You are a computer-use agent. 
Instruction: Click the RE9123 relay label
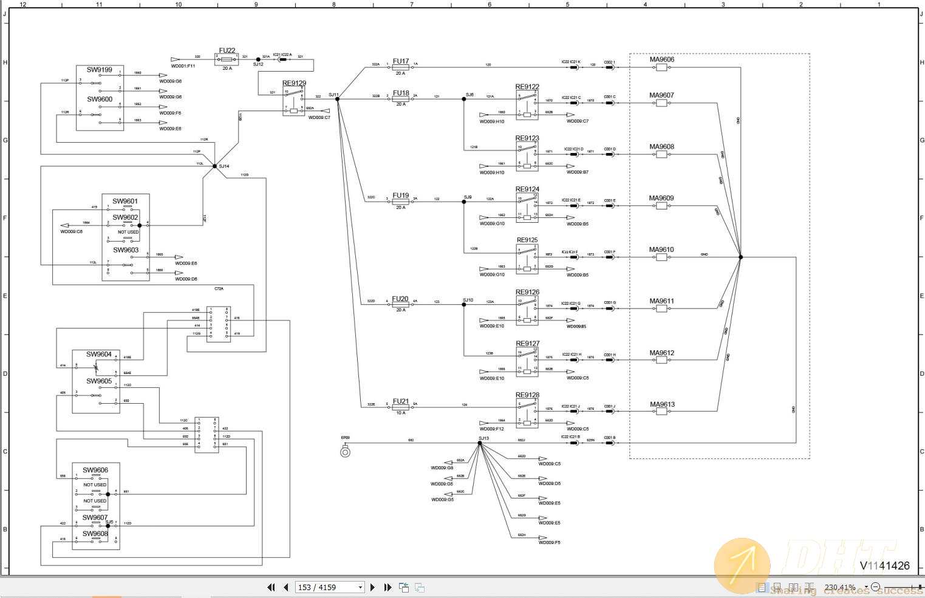click(x=527, y=138)
